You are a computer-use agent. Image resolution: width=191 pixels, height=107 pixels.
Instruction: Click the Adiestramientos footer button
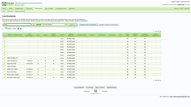pyautogui.click(x=112, y=87)
